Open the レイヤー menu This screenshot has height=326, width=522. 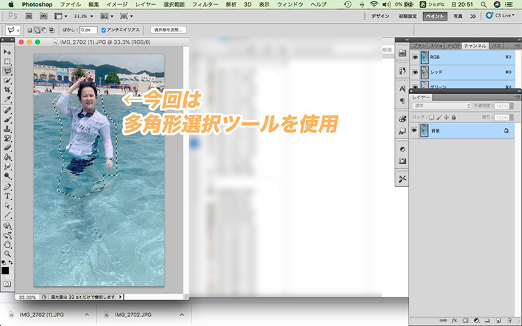point(145,4)
